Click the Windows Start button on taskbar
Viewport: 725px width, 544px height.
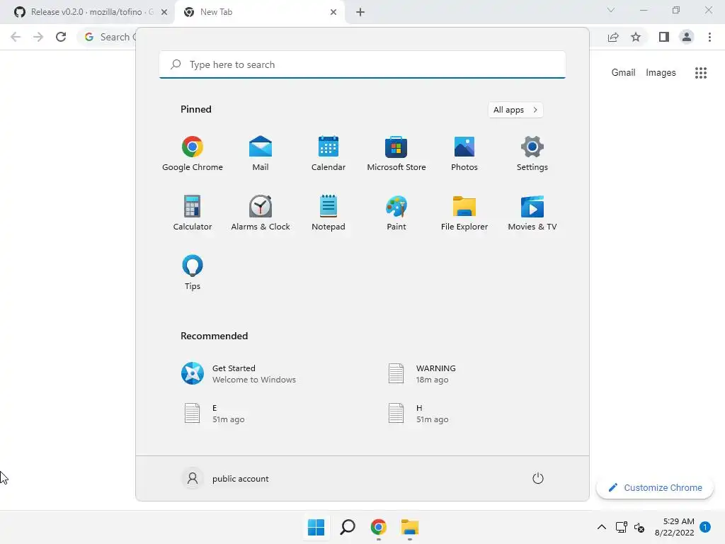point(316,527)
